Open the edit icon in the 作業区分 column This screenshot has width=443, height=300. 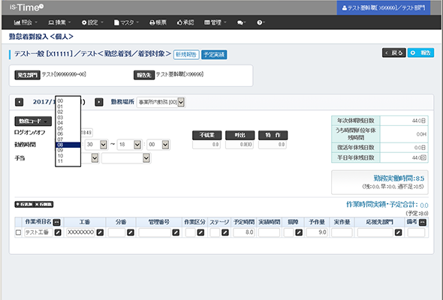click(200, 232)
